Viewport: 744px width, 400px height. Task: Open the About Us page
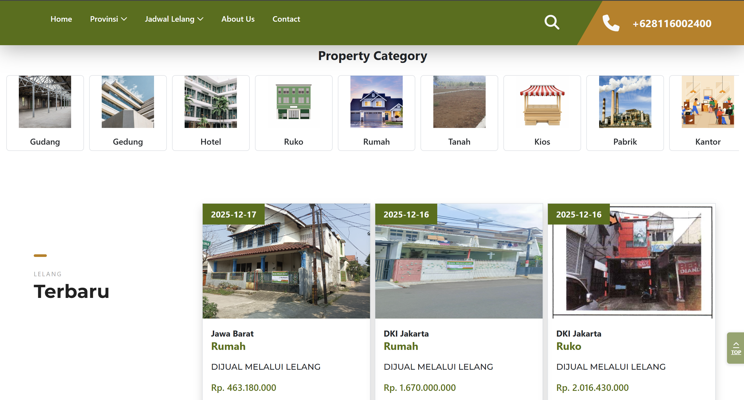pyautogui.click(x=238, y=19)
